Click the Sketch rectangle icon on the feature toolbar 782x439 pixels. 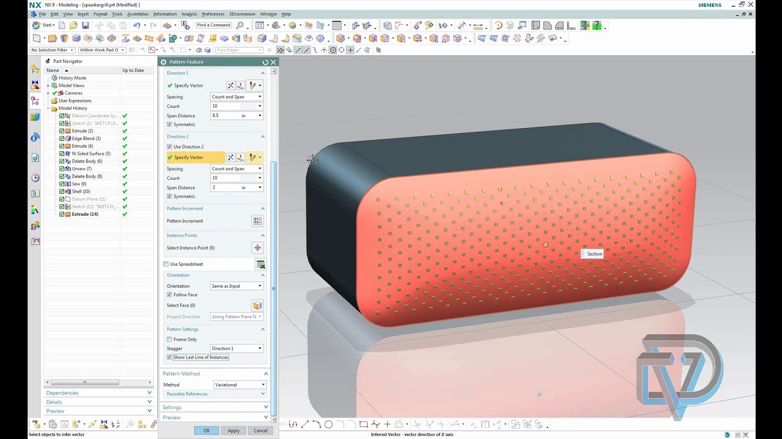click(x=36, y=38)
